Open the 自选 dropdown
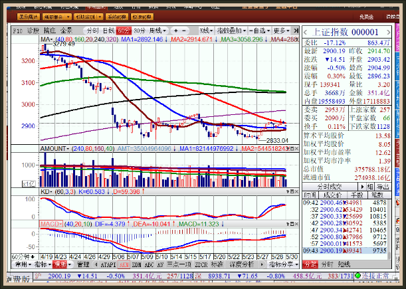This screenshot has width=406, height=289. (x=260, y=31)
